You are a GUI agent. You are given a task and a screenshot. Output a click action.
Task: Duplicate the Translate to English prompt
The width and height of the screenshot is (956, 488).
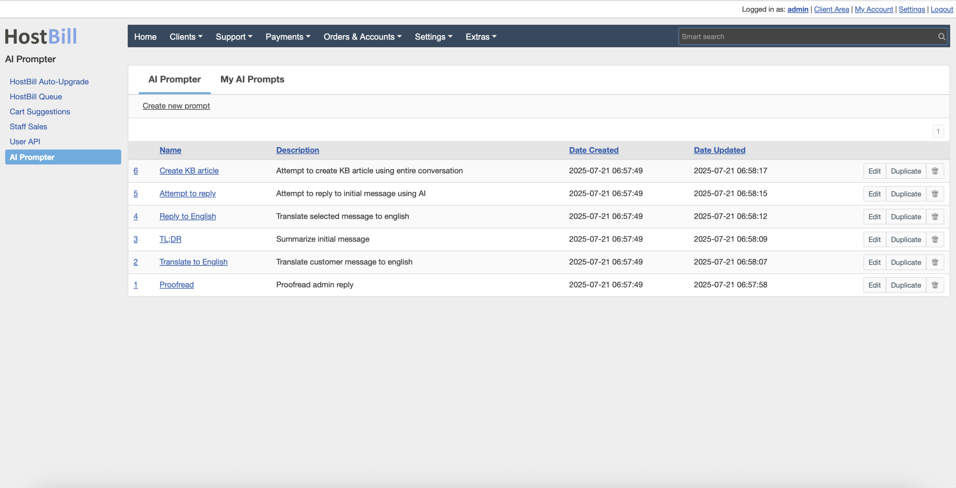(906, 262)
